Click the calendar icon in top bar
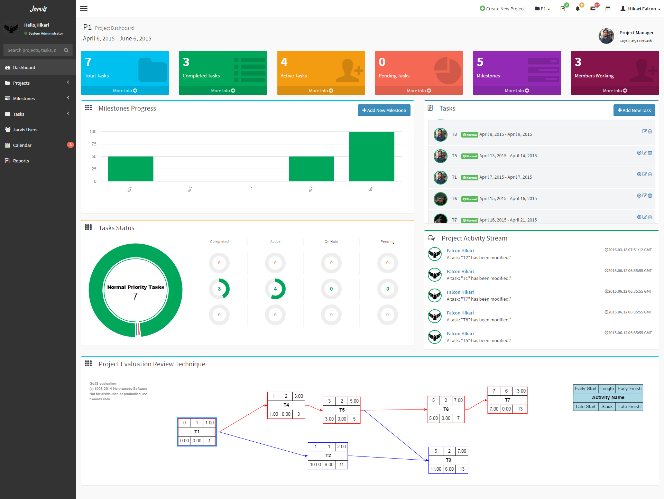This screenshot has height=499, width=664. [608, 9]
